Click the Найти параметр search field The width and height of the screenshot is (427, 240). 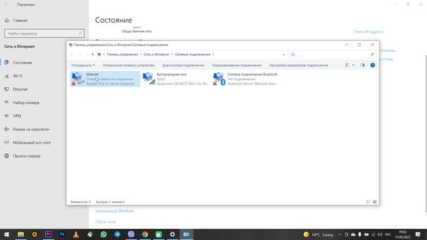(45, 33)
